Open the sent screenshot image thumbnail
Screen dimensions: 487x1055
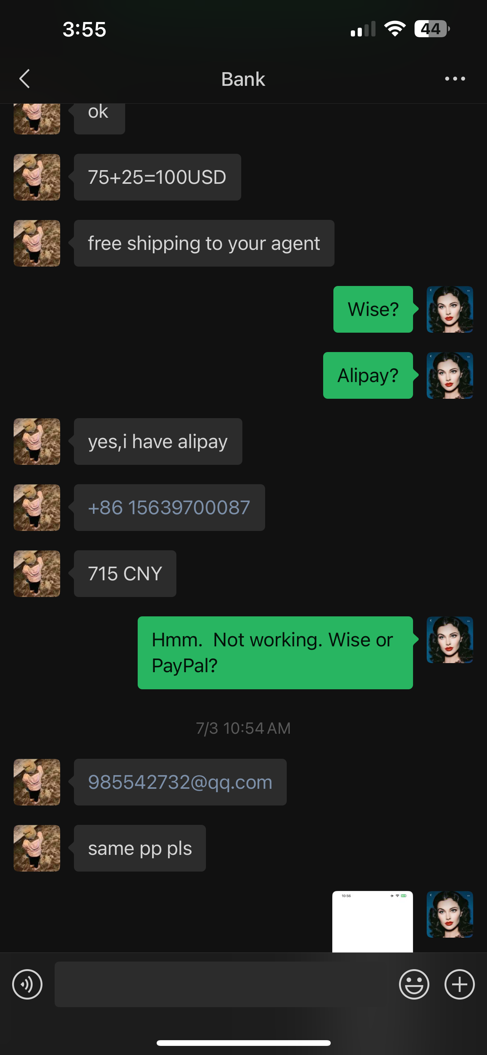pos(372,921)
